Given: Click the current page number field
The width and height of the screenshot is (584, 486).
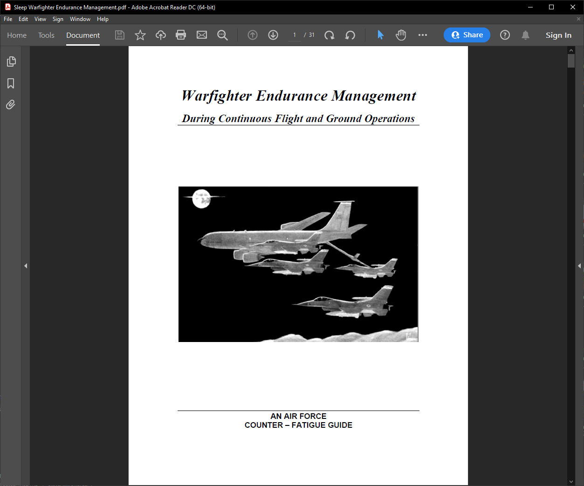Looking at the screenshot, I should coord(295,35).
